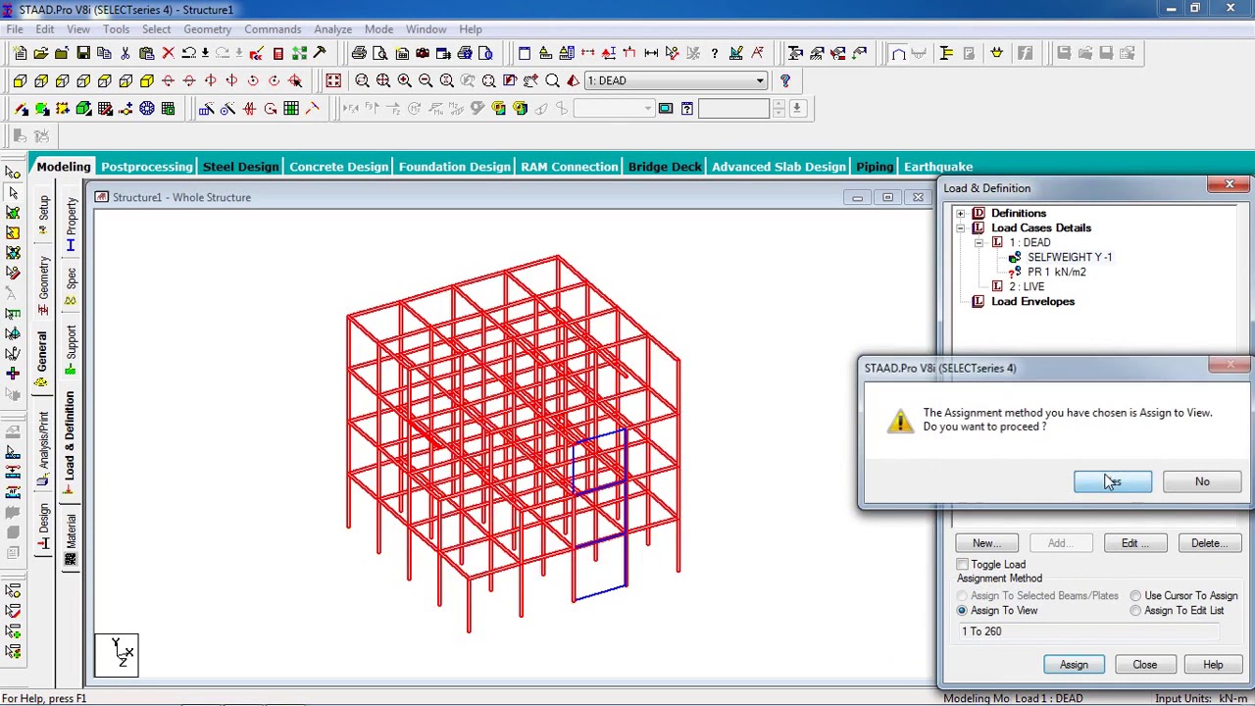
Task: Open the Geometry menu
Action: tap(207, 29)
